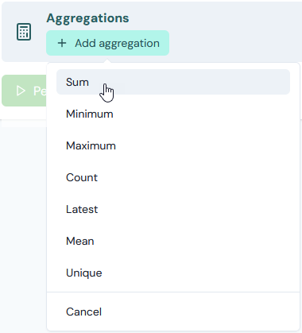Pick Maximum in the aggregation list
The height and width of the screenshot is (333, 302).
tap(173, 145)
